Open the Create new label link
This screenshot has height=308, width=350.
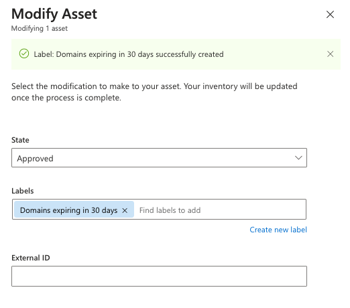click(x=278, y=230)
